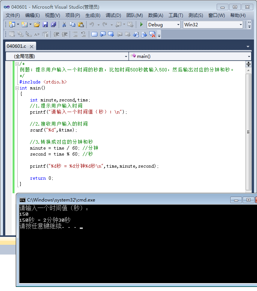
Task: Toggle a bookmark on the current line
Action: pyautogui.click(x=94, y=34)
